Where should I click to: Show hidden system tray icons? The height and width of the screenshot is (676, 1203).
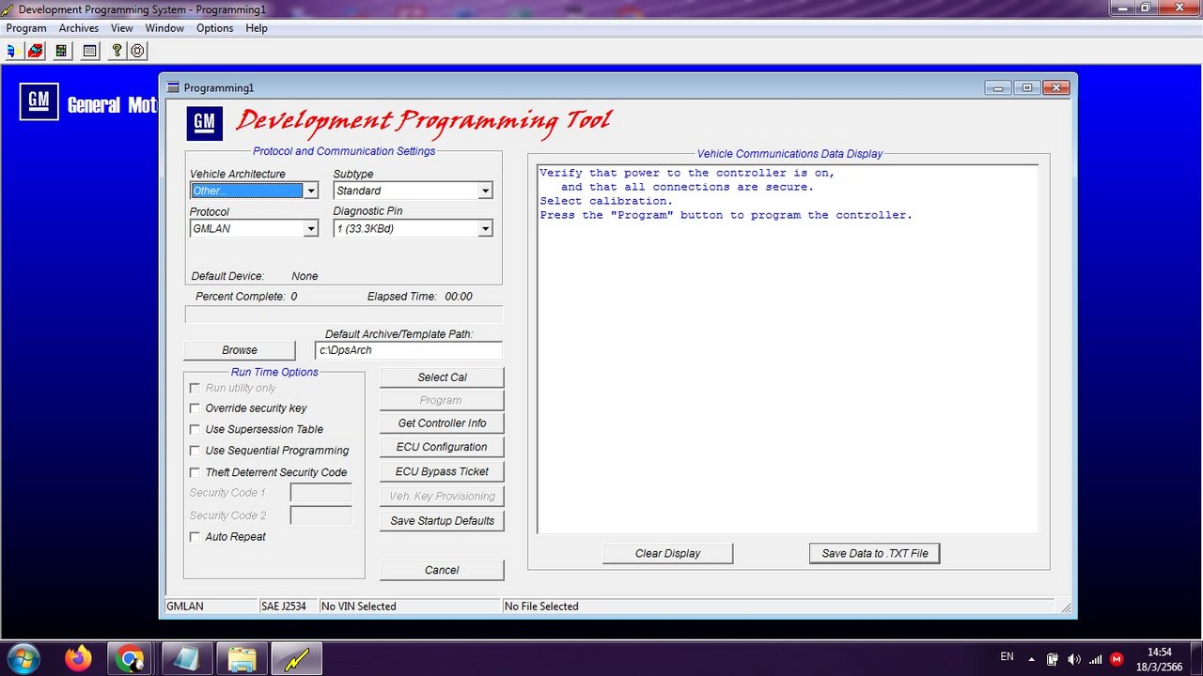[1031, 659]
